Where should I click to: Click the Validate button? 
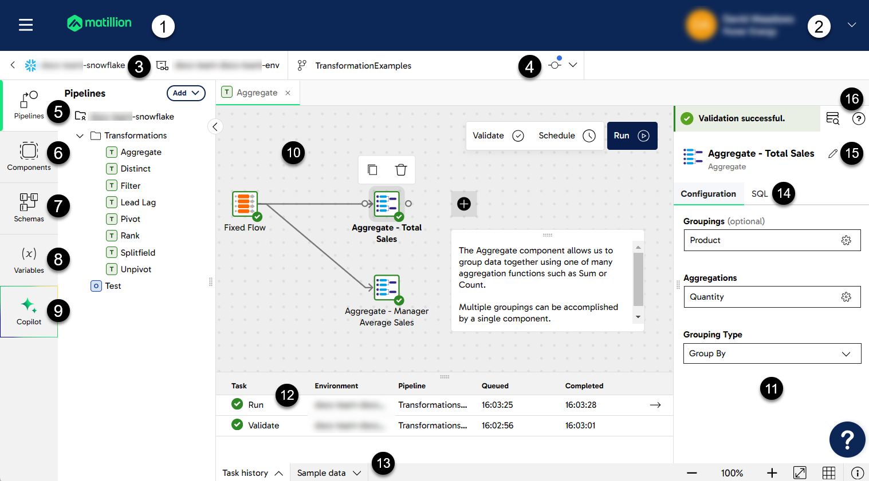[498, 136]
